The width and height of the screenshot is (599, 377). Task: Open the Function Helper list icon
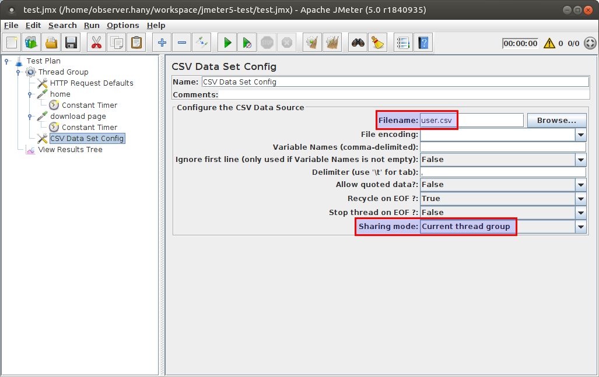coord(403,43)
